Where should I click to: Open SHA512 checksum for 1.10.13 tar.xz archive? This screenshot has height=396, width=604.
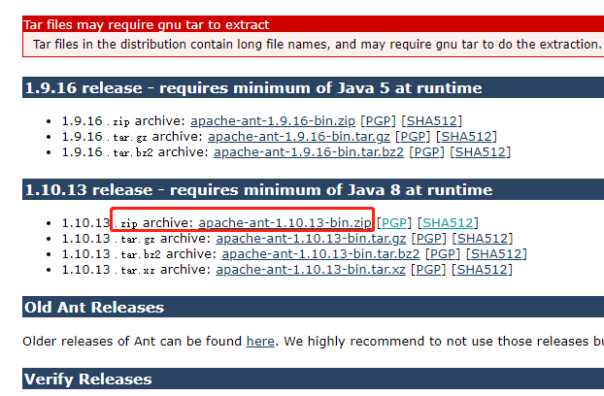coord(482,270)
